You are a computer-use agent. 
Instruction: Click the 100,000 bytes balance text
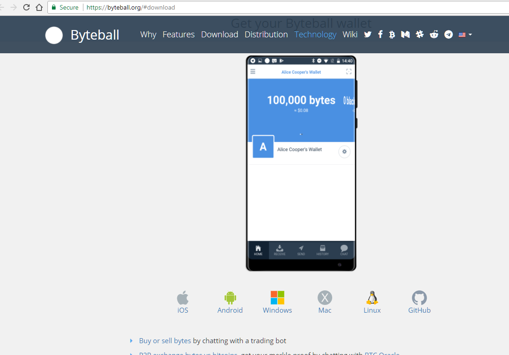tap(301, 100)
